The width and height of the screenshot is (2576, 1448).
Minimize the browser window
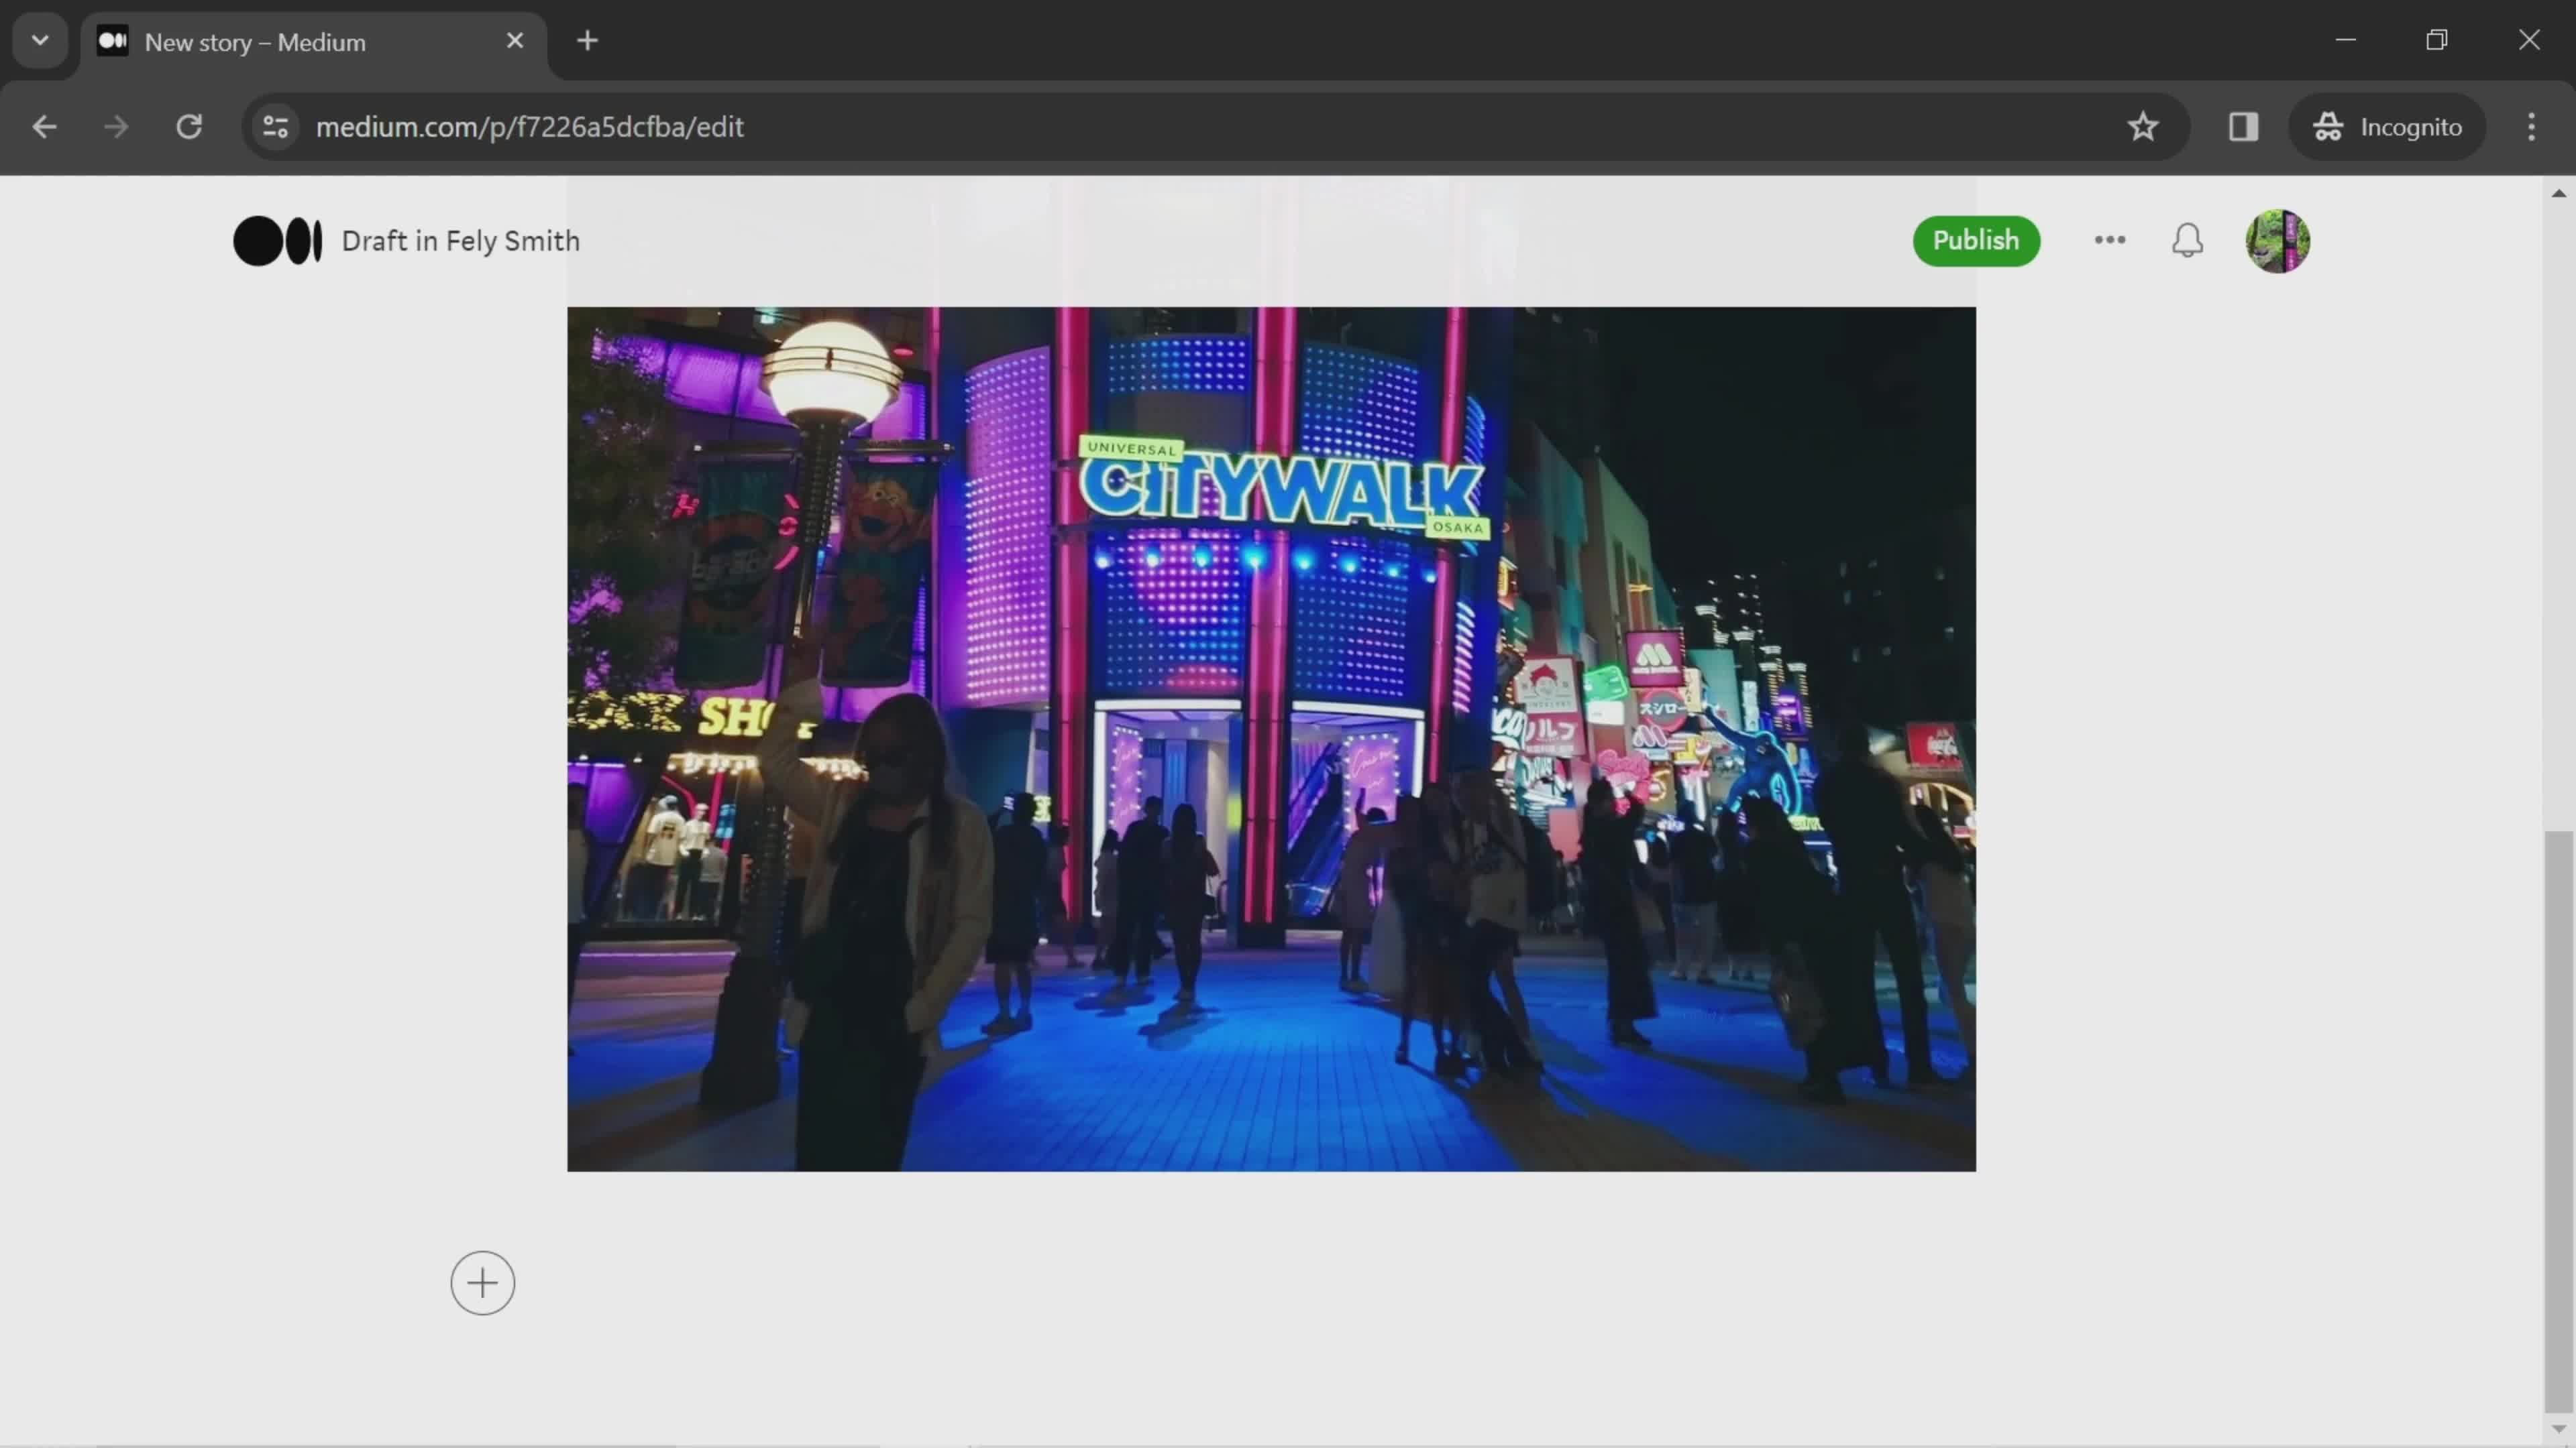click(2345, 40)
